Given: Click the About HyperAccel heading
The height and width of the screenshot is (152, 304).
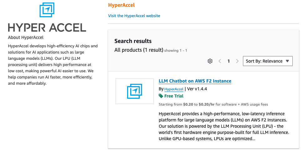Looking at the screenshot, I should [26, 37].
